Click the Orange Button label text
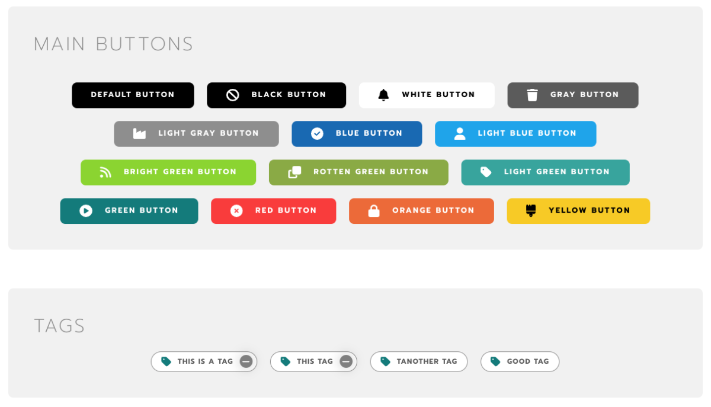 [433, 210]
